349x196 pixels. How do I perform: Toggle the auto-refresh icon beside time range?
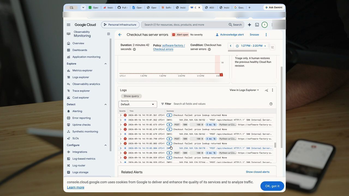pyautogui.click(x=272, y=47)
